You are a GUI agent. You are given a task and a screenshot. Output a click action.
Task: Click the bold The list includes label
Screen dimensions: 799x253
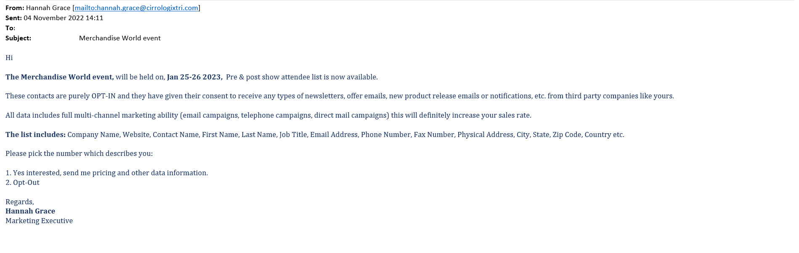point(35,134)
